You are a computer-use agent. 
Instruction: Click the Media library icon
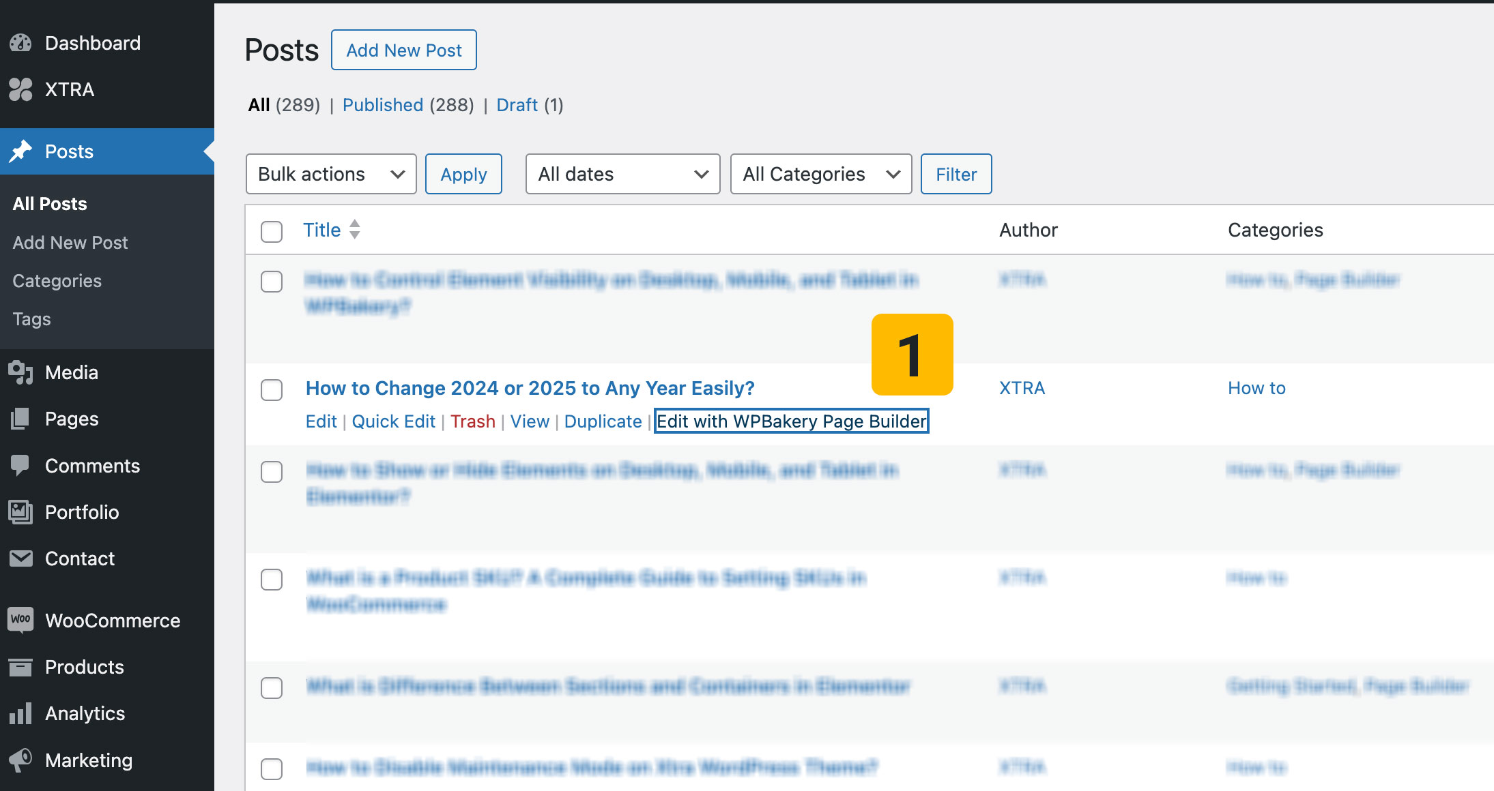(x=20, y=372)
